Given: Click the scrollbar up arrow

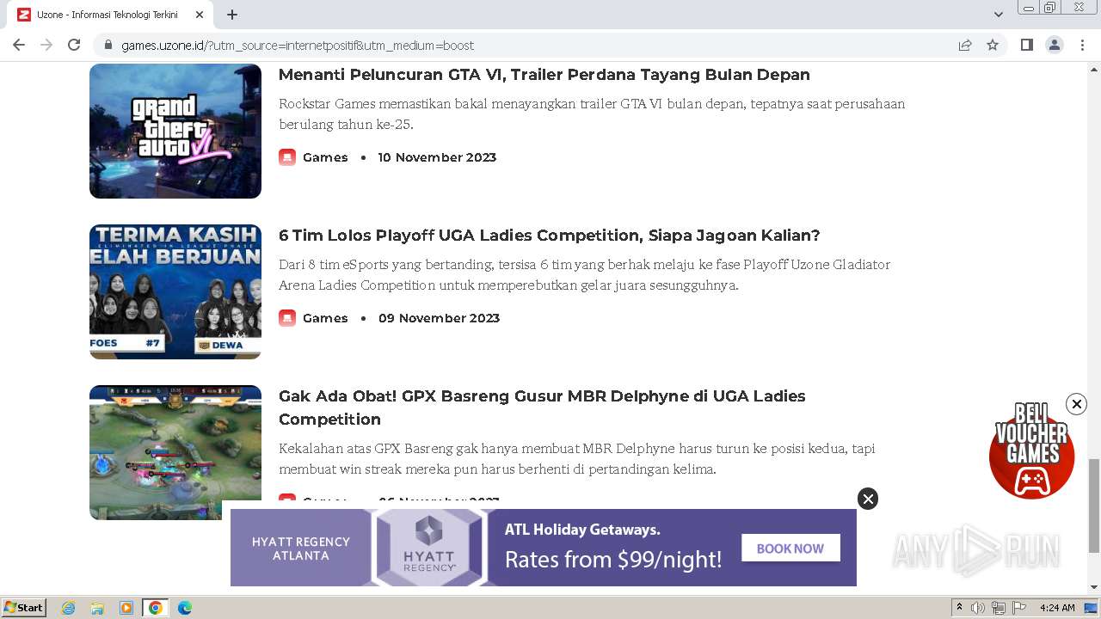Looking at the screenshot, I should (x=1094, y=69).
